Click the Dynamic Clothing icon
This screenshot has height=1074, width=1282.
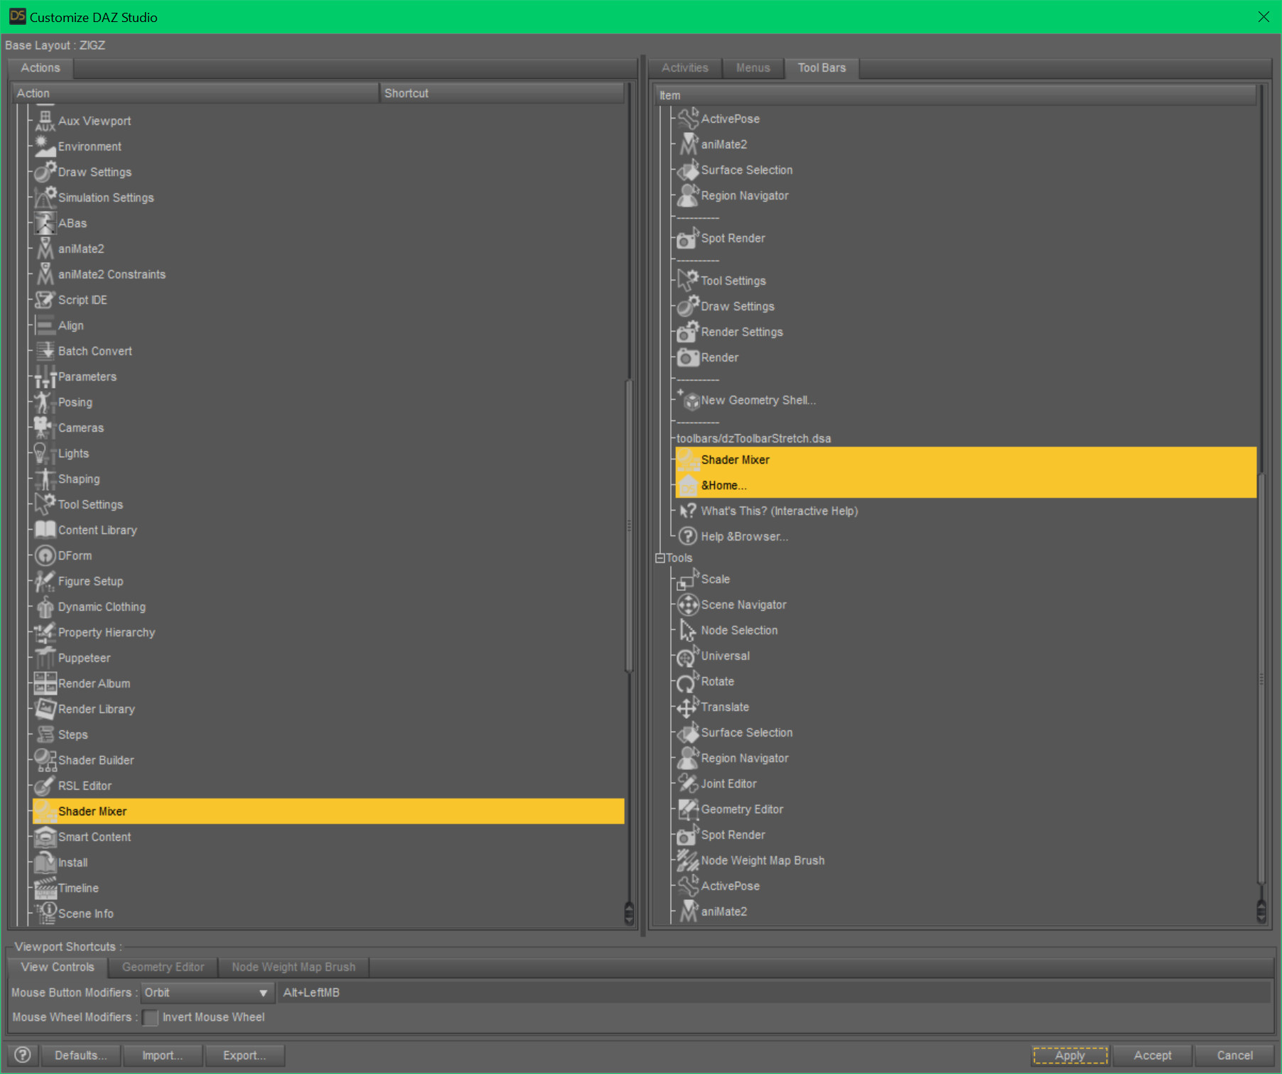[x=45, y=607]
